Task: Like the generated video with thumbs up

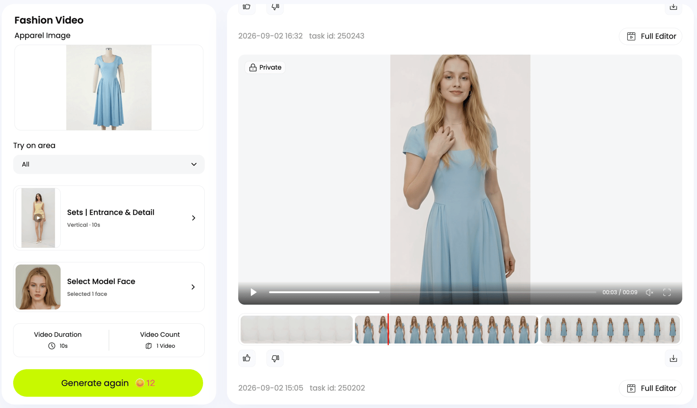Action: point(247,358)
